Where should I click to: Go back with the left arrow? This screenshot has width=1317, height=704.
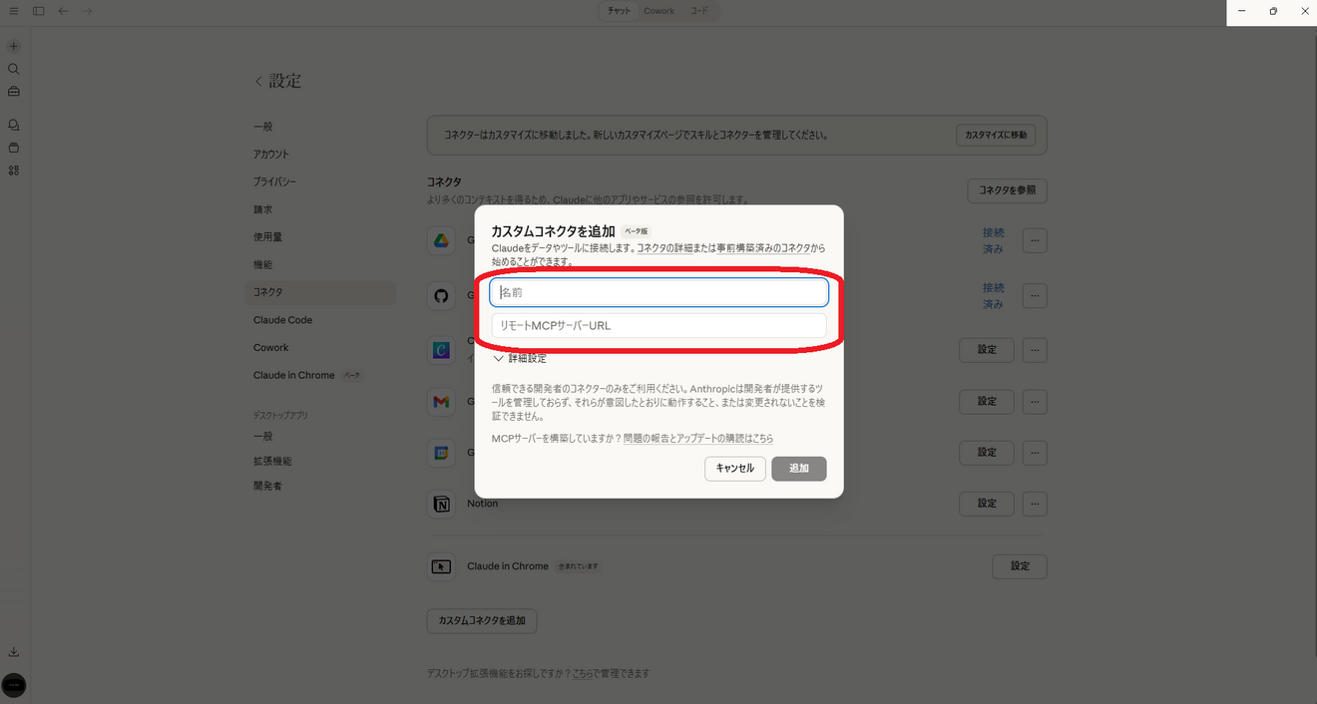pyautogui.click(x=64, y=11)
